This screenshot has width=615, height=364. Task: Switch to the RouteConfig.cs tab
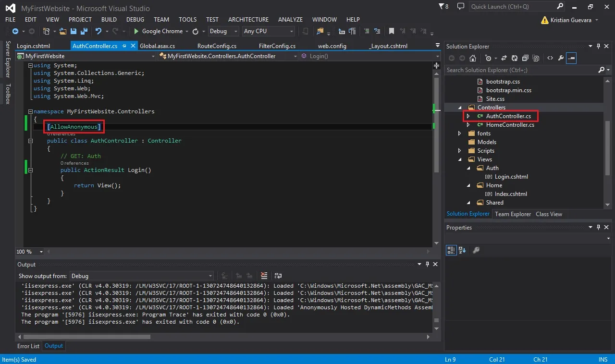pyautogui.click(x=217, y=46)
